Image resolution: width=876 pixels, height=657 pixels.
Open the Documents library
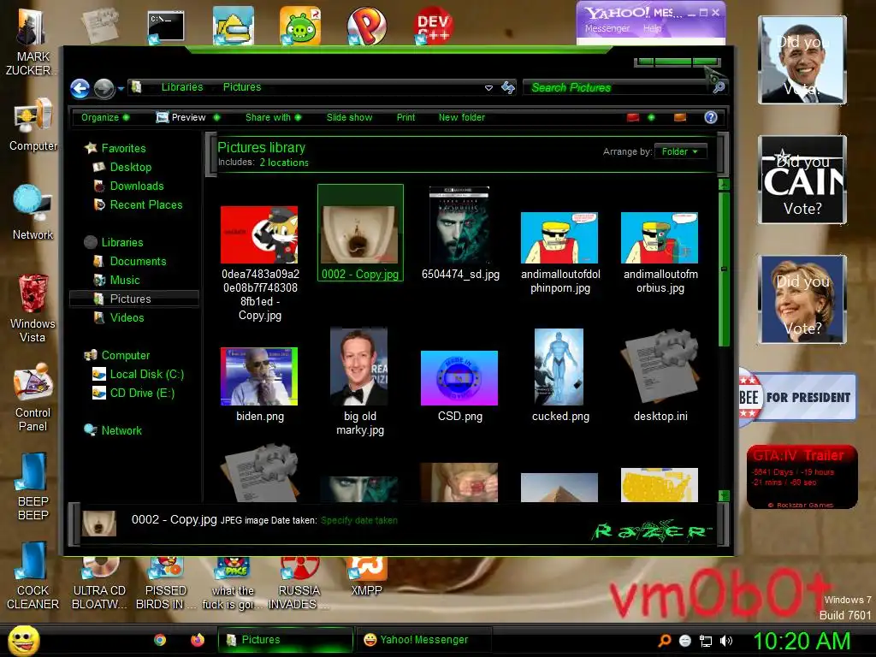coord(138,262)
